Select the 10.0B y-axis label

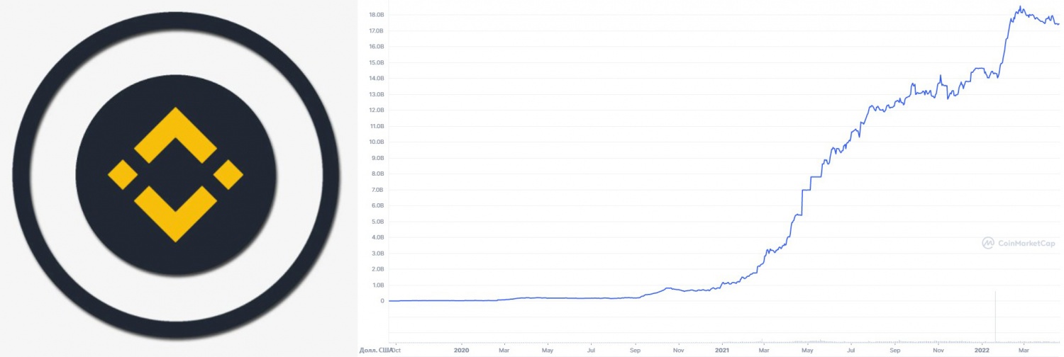pos(377,142)
